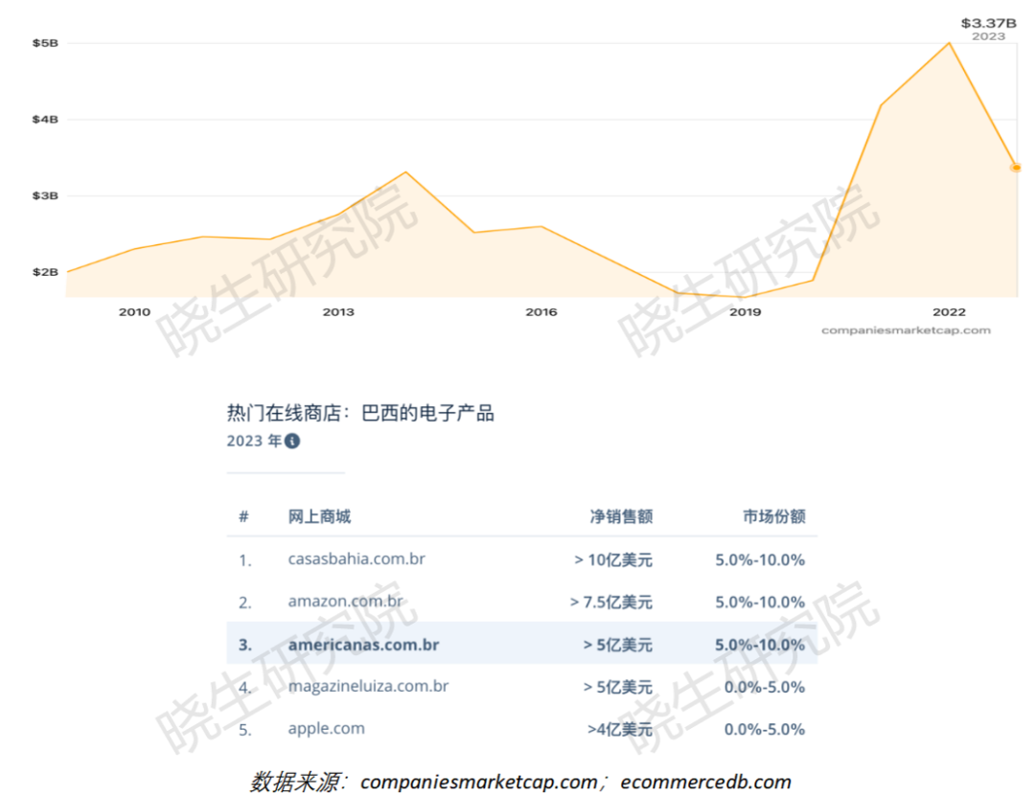Click americanas.com.br's 5.0%-10.0% market share

(760, 645)
